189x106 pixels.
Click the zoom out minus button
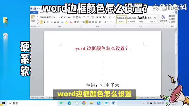point(157,97)
